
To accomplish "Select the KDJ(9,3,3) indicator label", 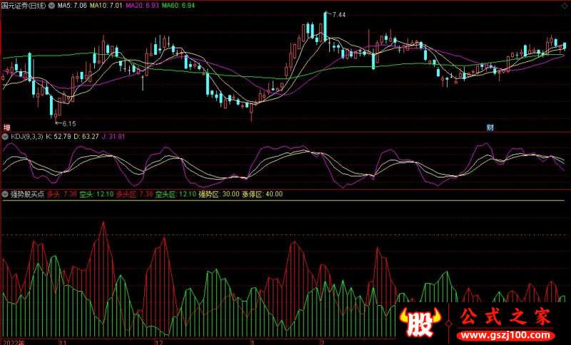I will click(27, 136).
